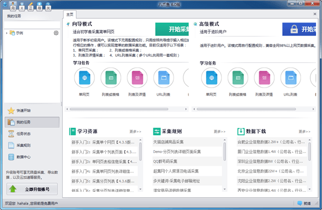Select 多关键词-采集电子邮箱地址 rule

click(187, 181)
